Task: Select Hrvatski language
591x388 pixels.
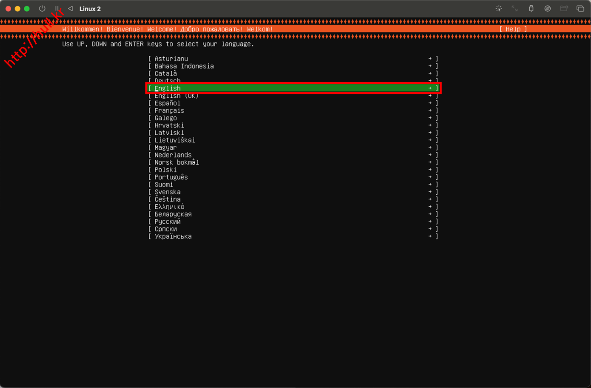Action: (293, 125)
